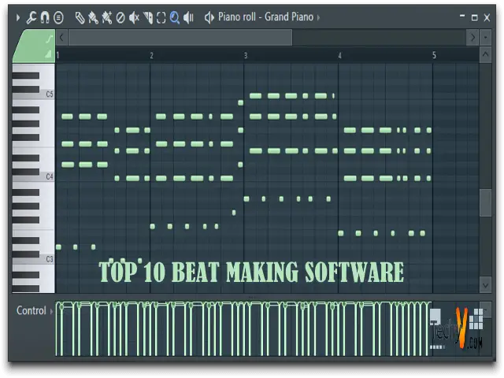
Task: Click the vertical scroll down arrow
Action: pyautogui.click(x=485, y=285)
